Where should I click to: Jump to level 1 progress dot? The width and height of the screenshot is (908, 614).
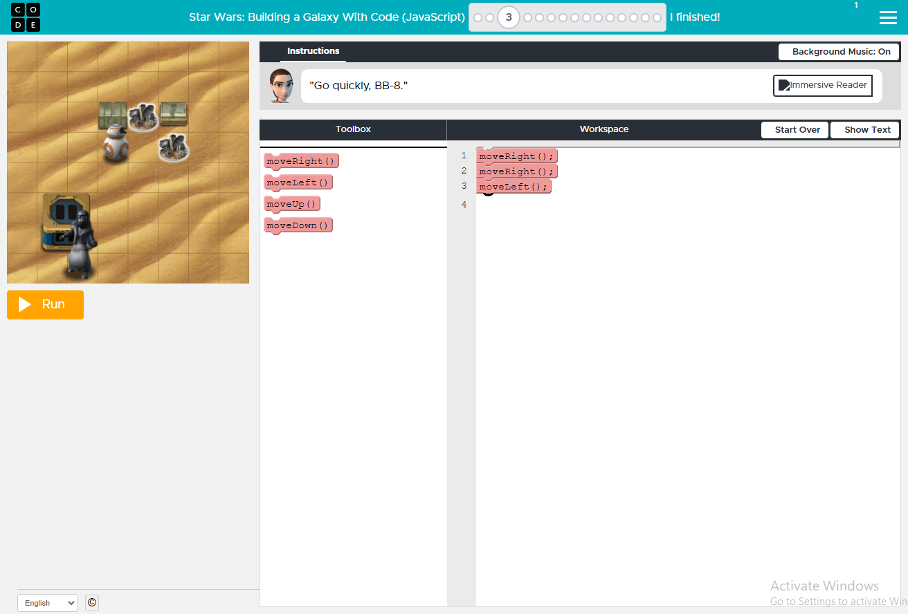pos(478,17)
